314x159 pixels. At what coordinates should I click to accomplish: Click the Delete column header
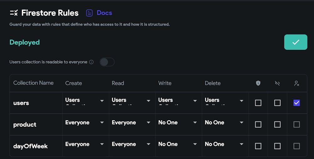pyautogui.click(x=213, y=83)
